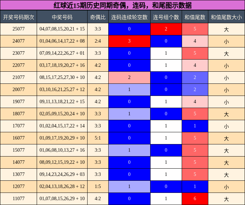Click the blue 1 和值尾数 cell in row 17077

tap(195, 126)
